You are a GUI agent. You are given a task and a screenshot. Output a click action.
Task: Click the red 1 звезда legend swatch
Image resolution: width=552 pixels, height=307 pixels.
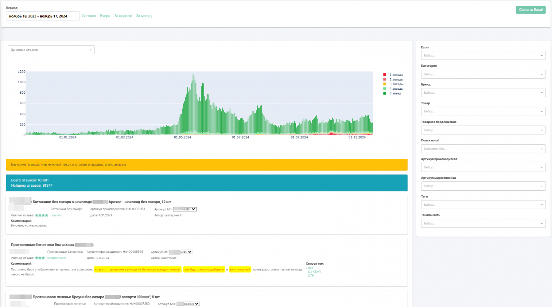(x=385, y=75)
